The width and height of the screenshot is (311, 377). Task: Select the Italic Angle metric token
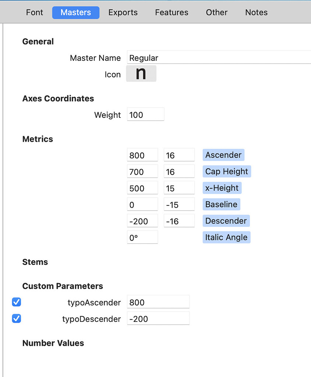226,237
